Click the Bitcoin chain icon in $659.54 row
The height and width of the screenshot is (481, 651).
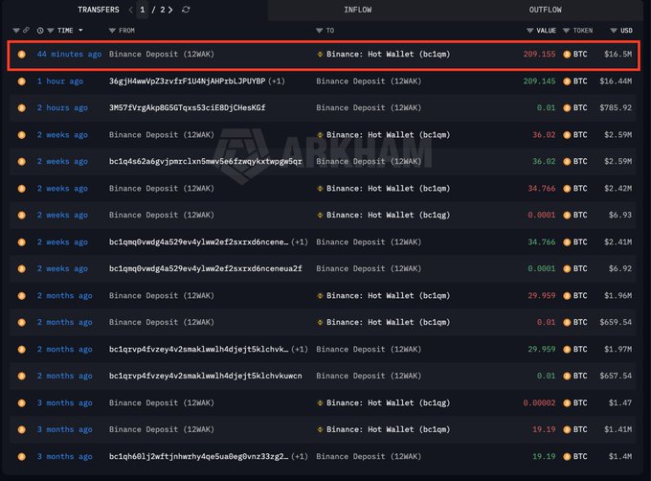tap(22, 322)
